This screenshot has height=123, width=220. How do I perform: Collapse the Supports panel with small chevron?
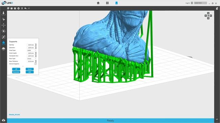(23, 66)
